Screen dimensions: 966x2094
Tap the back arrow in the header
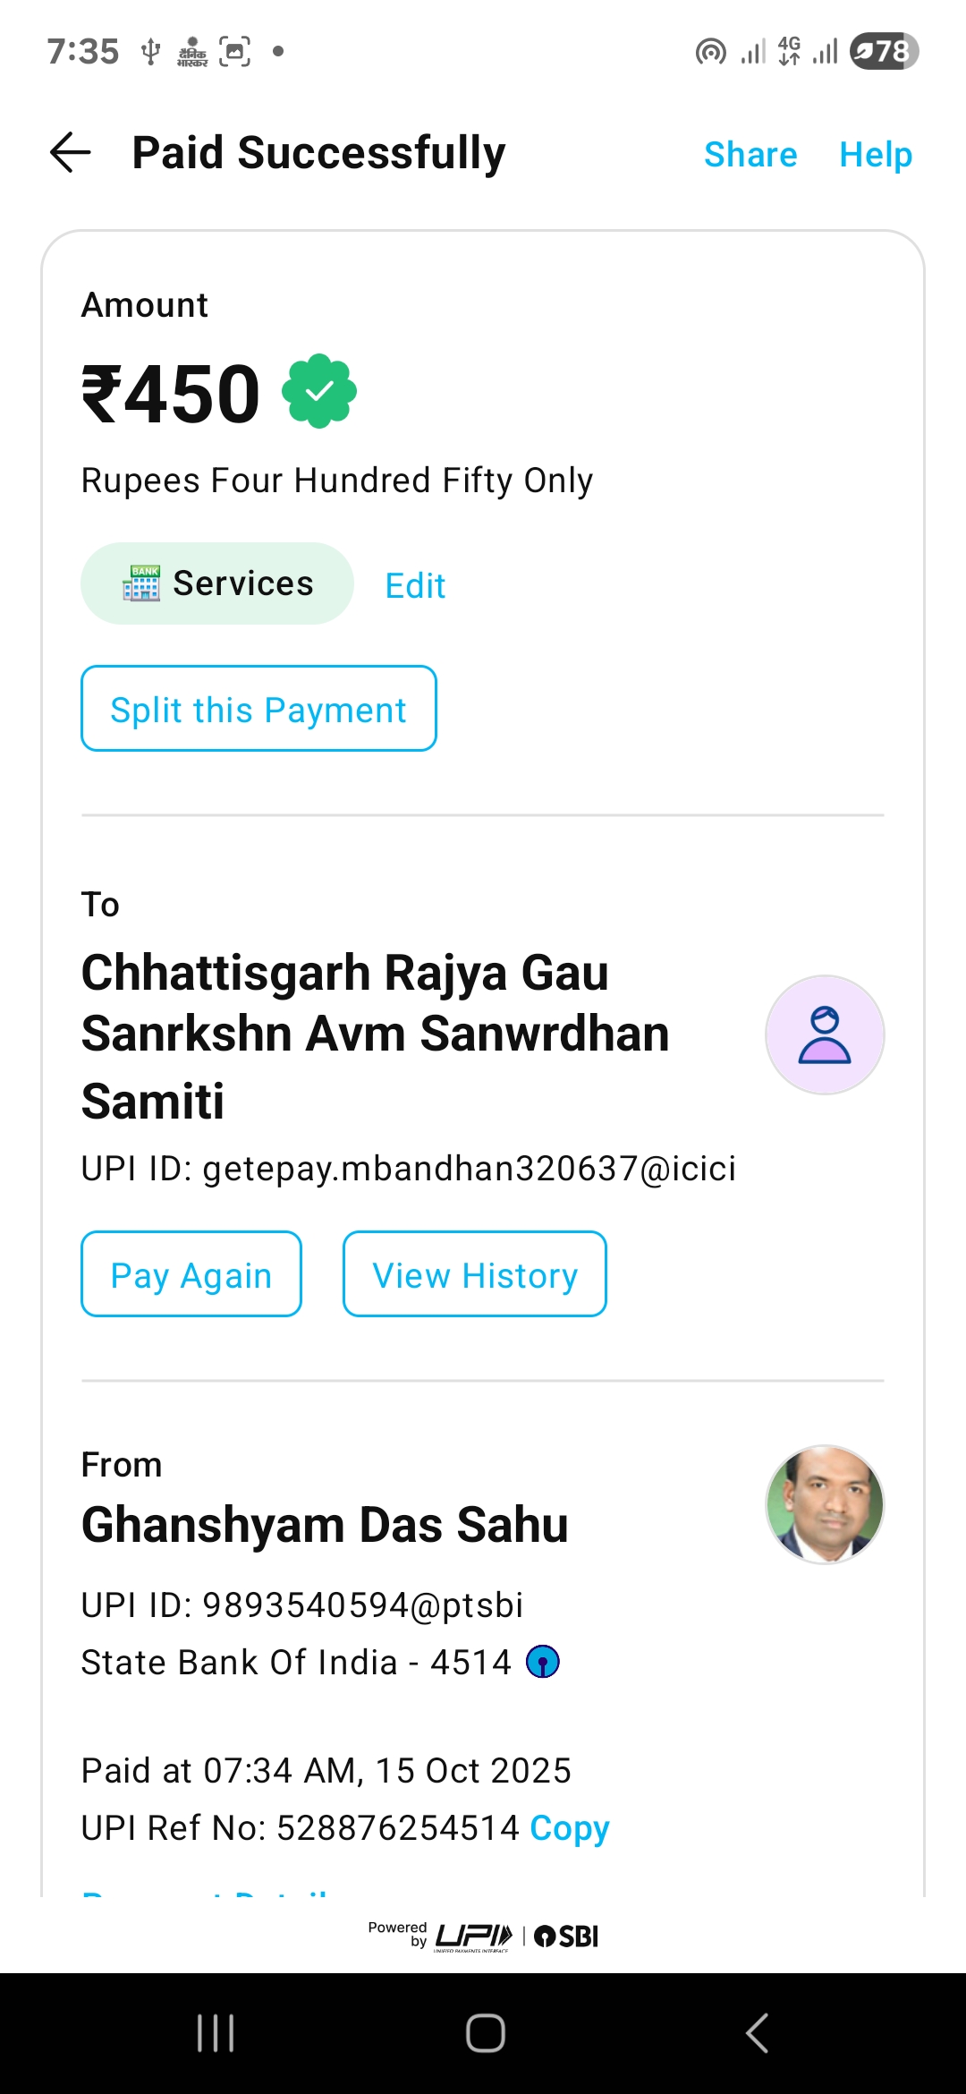(71, 152)
